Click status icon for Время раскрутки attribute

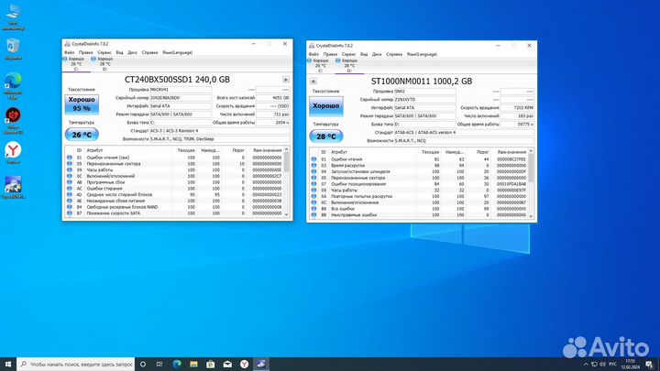pos(313,166)
